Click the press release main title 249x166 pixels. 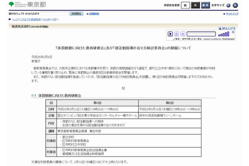[x=123, y=48]
